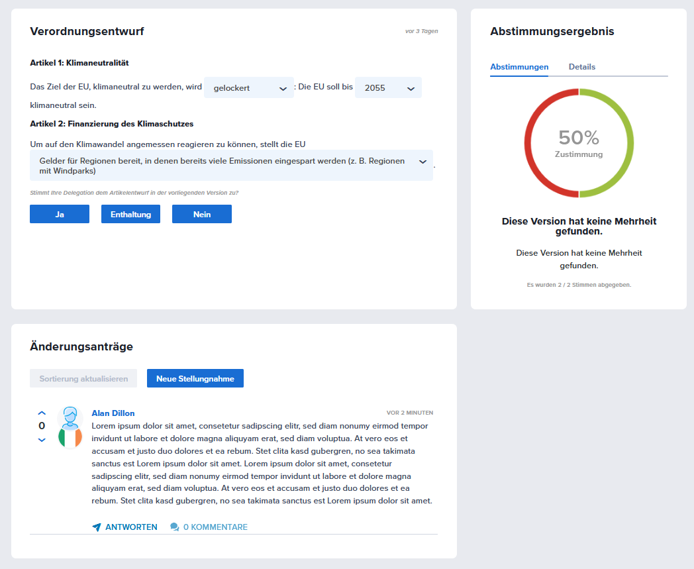694x569 pixels.
Task: Open comments via the speech bubble icon
Action: click(175, 527)
